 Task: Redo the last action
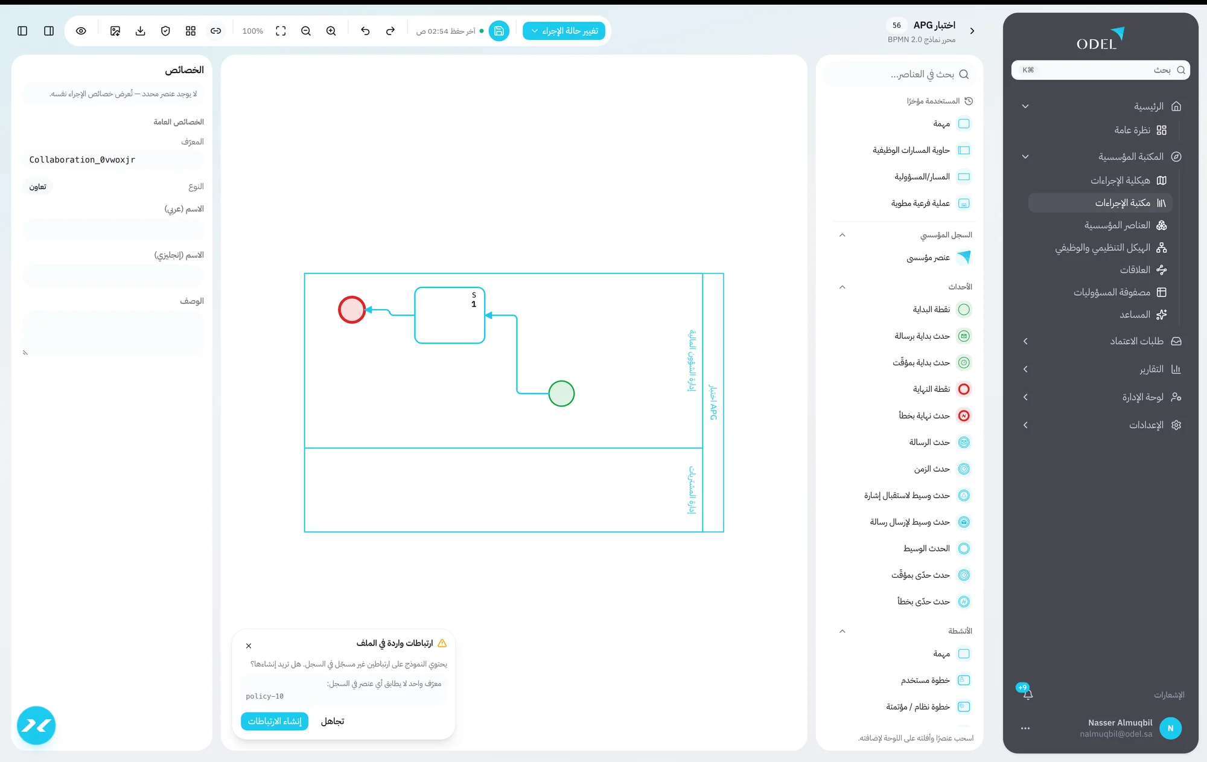390,31
